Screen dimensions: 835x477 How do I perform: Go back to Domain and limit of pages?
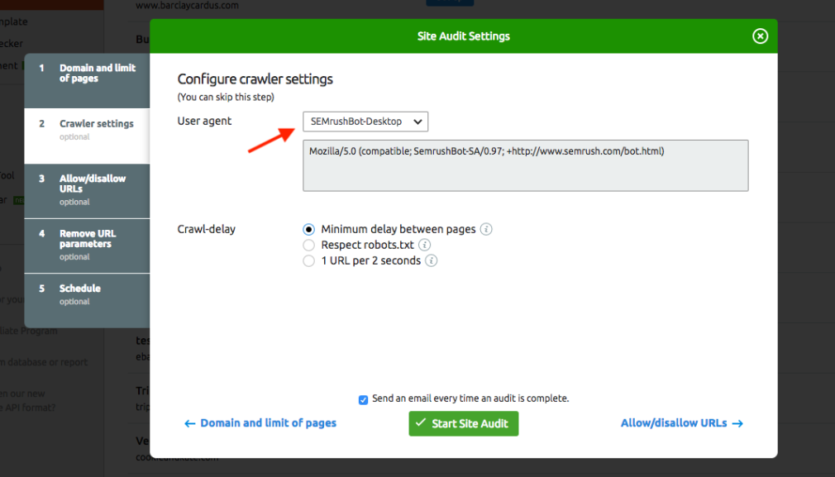pos(260,423)
